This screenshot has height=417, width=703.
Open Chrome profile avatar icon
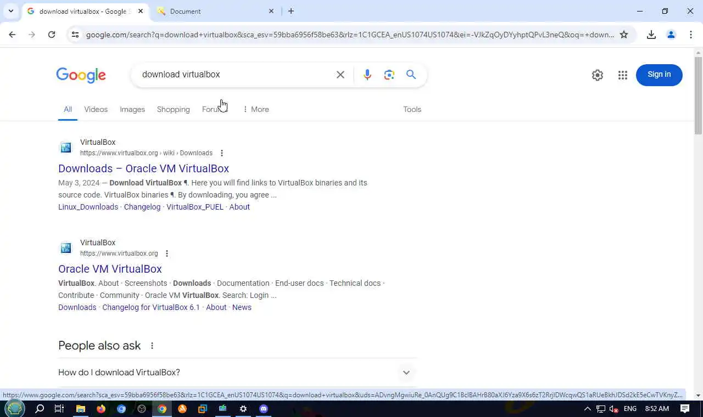[671, 35]
